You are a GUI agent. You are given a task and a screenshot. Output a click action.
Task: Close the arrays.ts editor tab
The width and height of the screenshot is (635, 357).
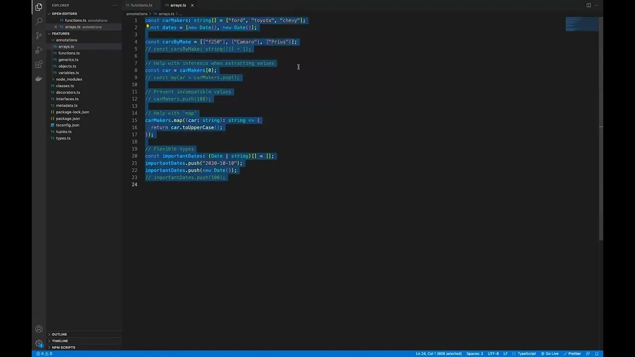point(192,5)
